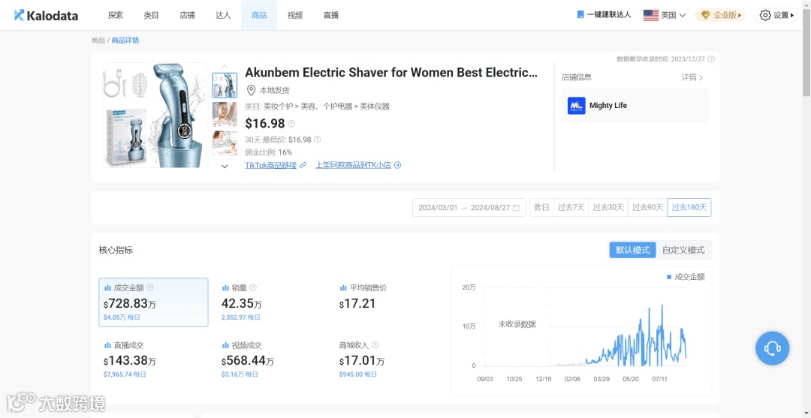Open 企业版 plan badge
The image size is (811, 418).
coord(720,15)
